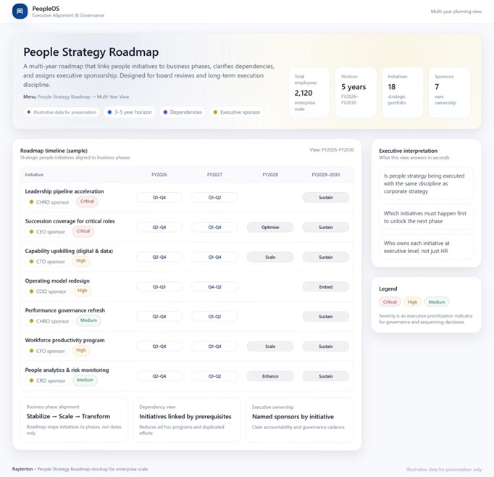Viewport: 494px width, 477px height.
Task: Select the Executive sponsor chip
Action: [x=237, y=112]
